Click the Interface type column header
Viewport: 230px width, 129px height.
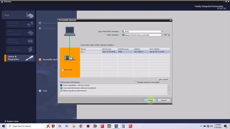(125, 49)
